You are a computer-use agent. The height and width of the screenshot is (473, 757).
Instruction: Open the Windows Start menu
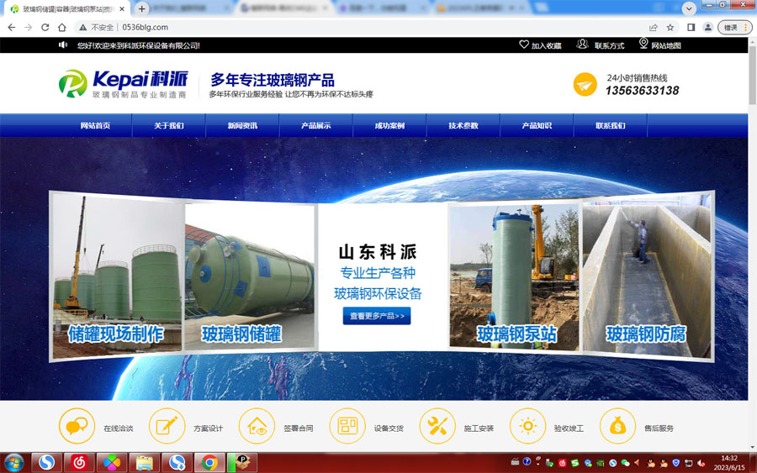(x=13, y=462)
